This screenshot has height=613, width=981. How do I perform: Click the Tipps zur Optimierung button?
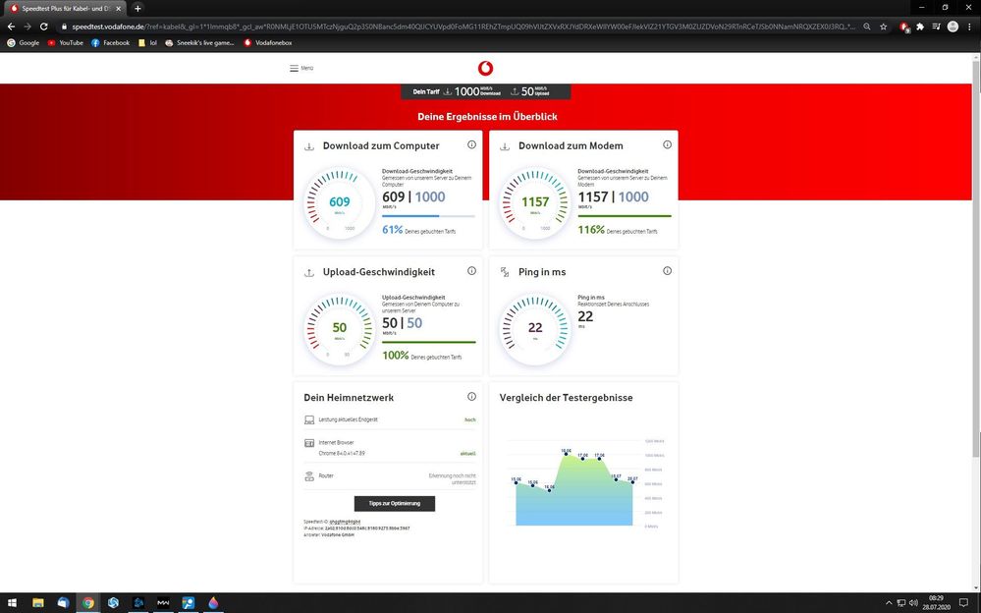(x=394, y=503)
